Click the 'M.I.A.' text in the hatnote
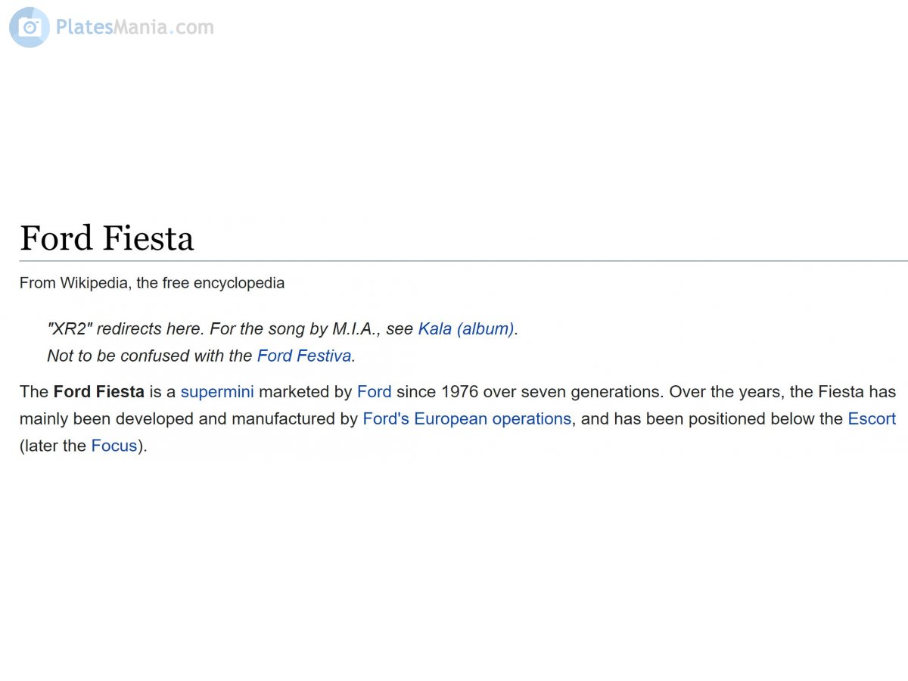 (357, 329)
